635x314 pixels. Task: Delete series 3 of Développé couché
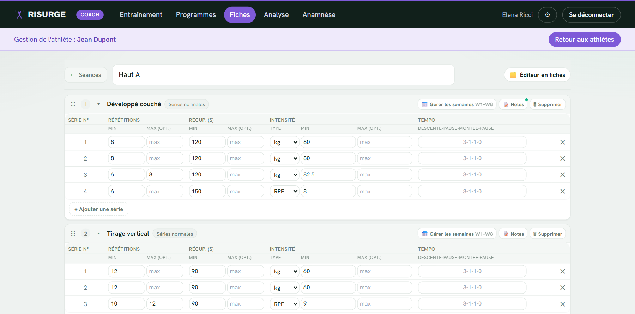point(563,175)
